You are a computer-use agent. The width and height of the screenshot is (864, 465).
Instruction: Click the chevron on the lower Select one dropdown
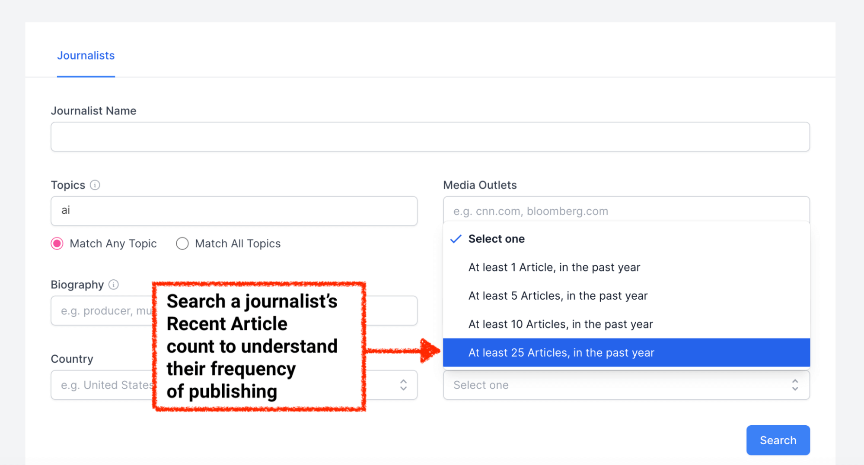[x=794, y=385]
